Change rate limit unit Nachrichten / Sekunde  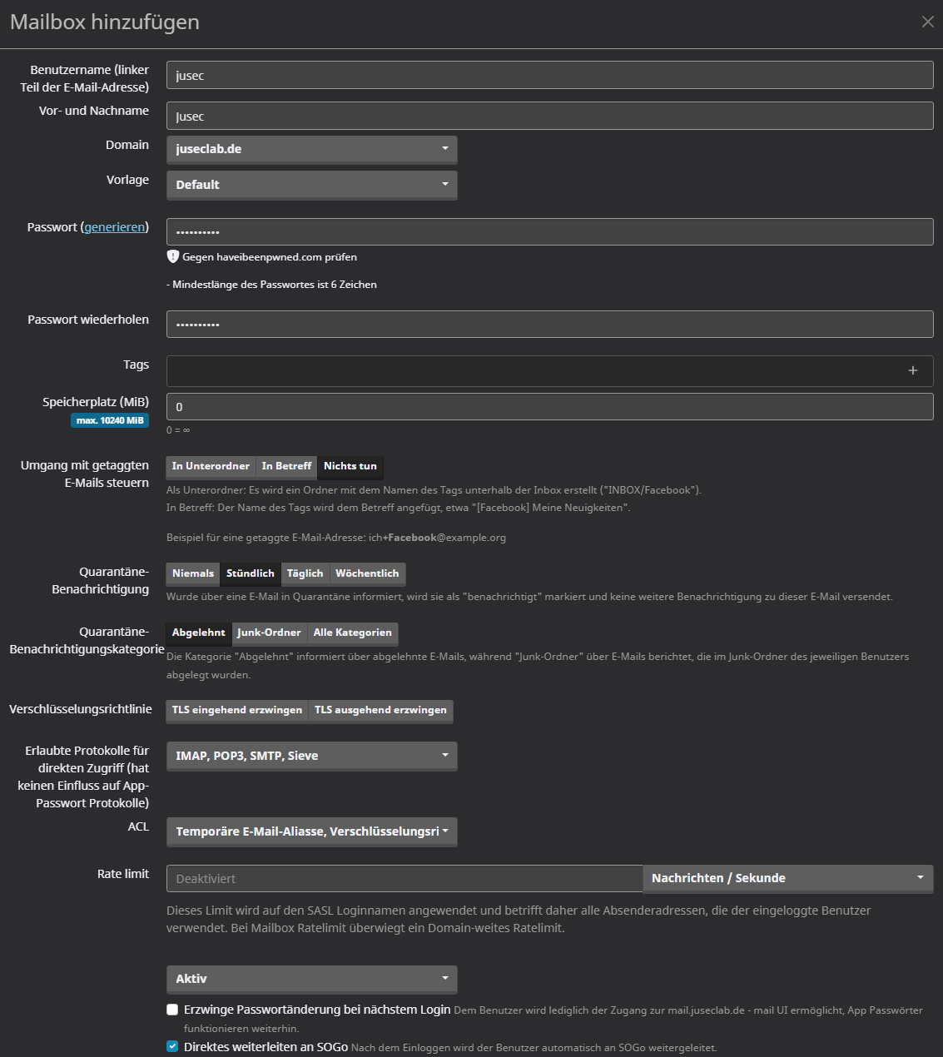[x=787, y=878]
